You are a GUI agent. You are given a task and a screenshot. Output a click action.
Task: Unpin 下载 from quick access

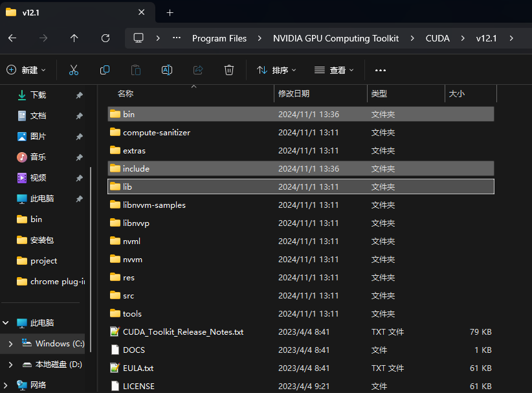(x=80, y=95)
